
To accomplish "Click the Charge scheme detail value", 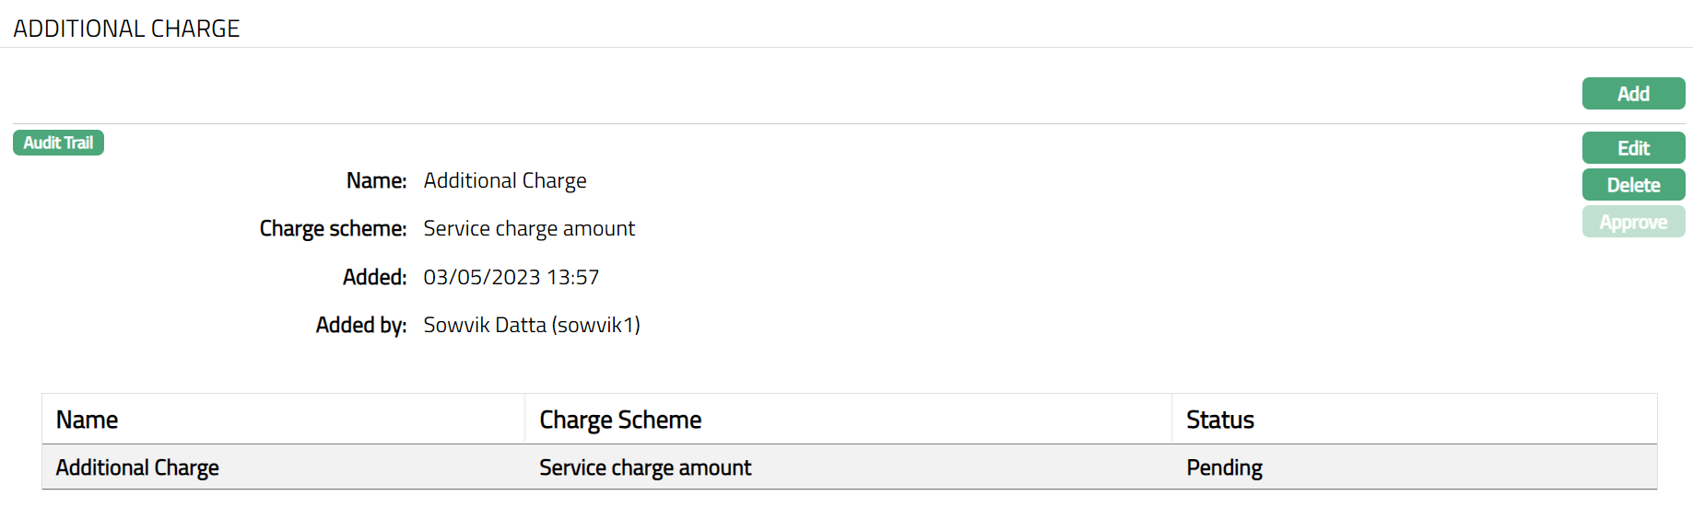I will [x=529, y=228].
